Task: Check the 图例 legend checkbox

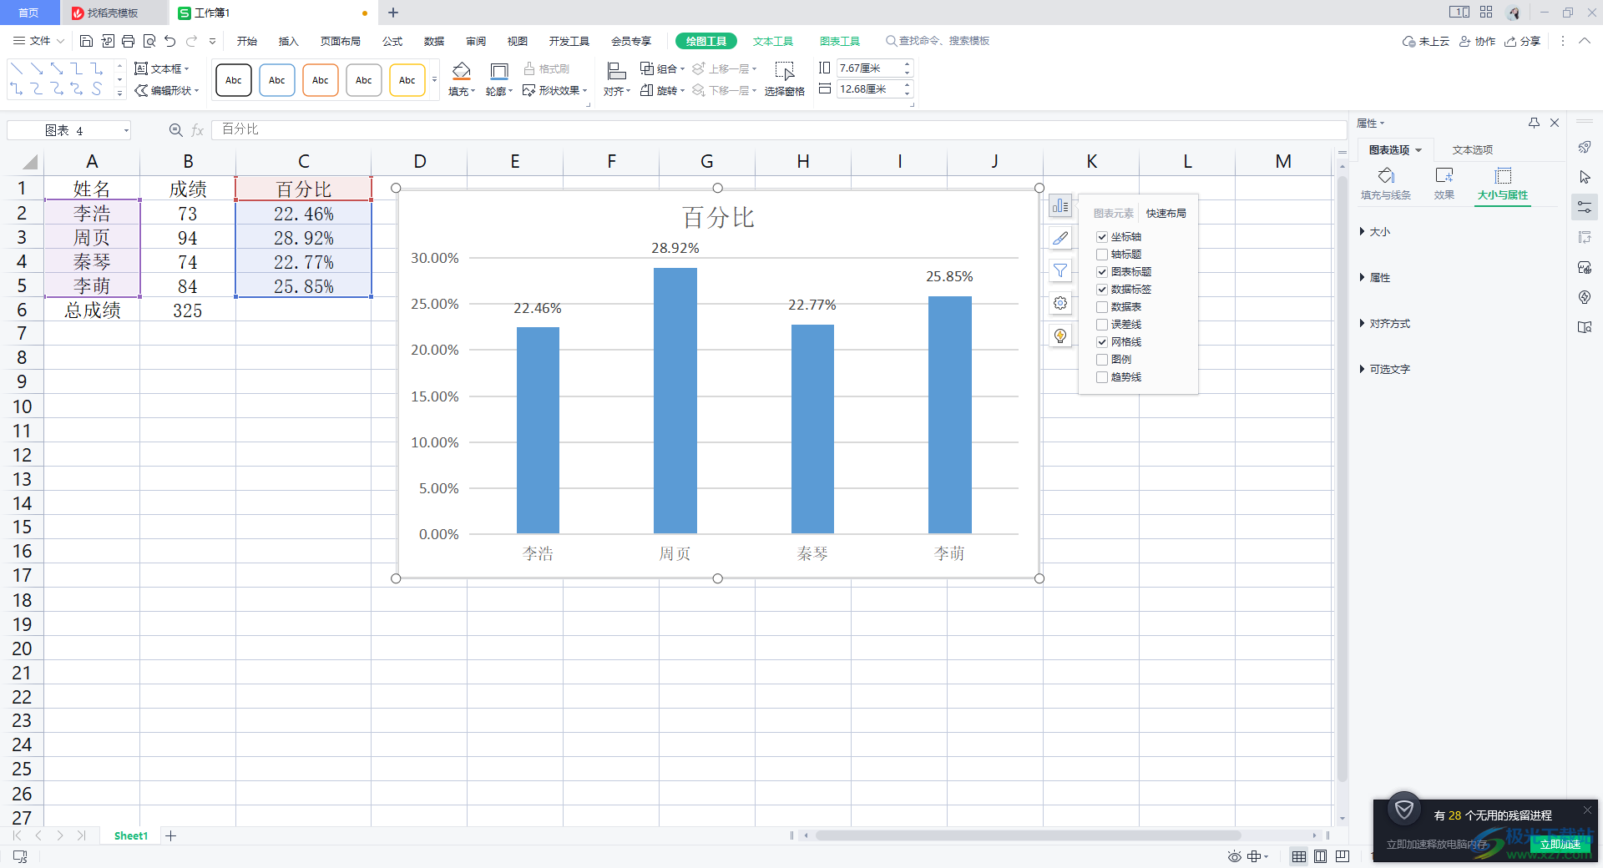Action: (1102, 360)
